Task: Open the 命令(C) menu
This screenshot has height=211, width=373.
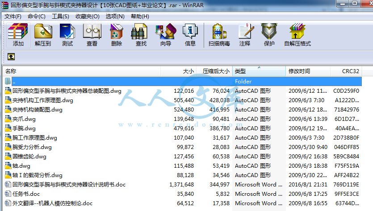Action: coord(36,17)
